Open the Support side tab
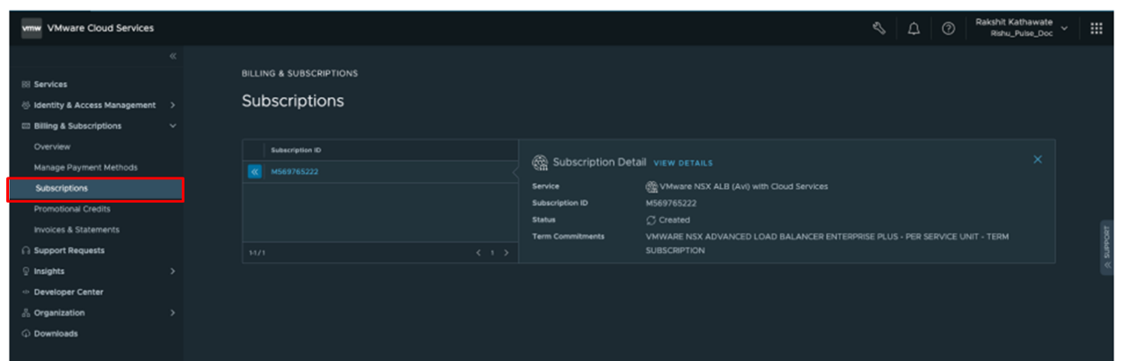1122x361 pixels. point(1107,247)
